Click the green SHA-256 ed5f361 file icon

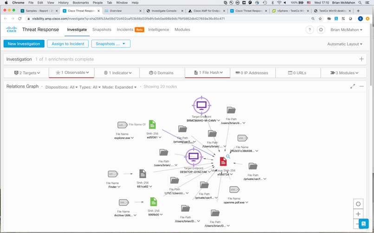click(x=152, y=125)
